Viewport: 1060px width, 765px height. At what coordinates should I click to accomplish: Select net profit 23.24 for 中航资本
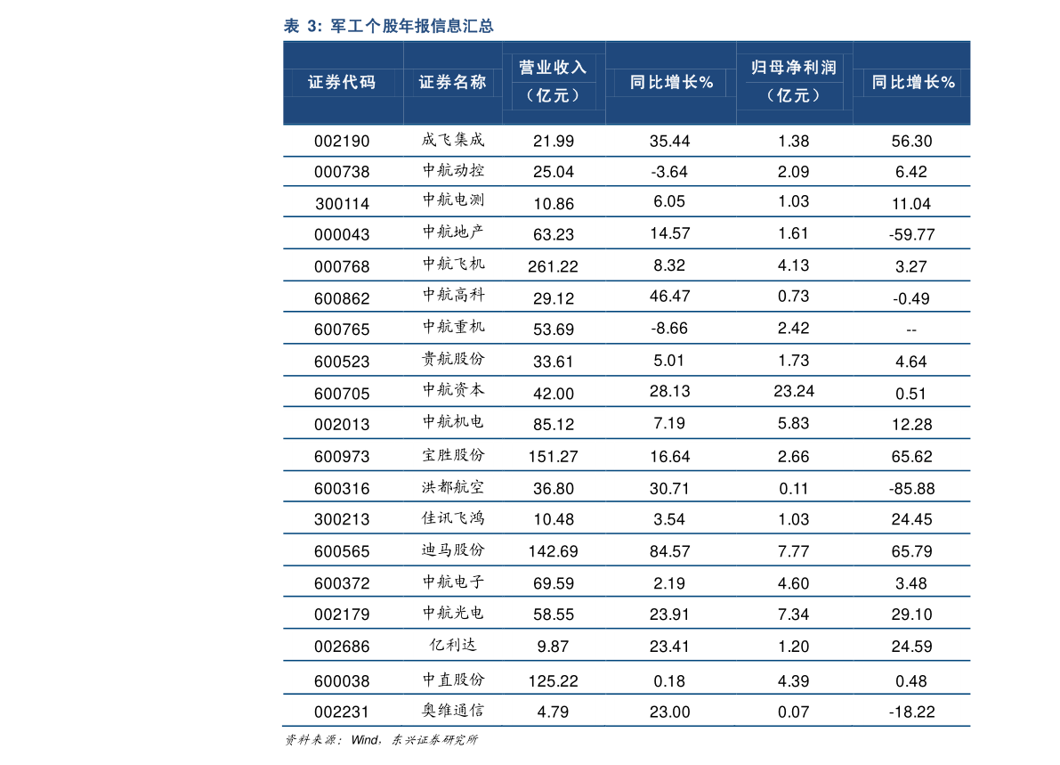click(x=794, y=391)
